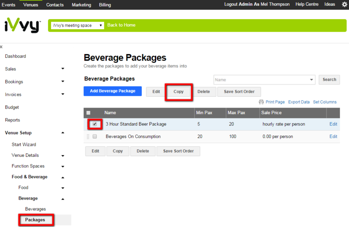Open Start Wizard under Venue Setup
Screen dimensions: 349x227
click(x=24, y=145)
